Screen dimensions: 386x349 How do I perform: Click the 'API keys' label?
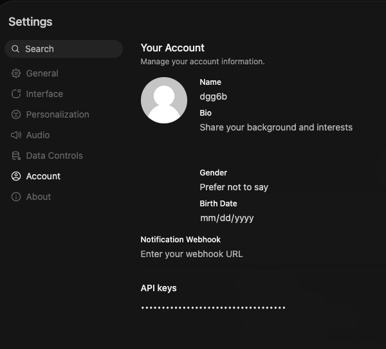coord(158,288)
